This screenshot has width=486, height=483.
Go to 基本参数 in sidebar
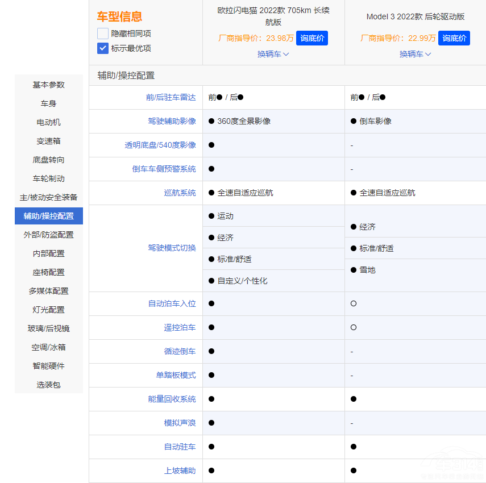coord(49,85)
